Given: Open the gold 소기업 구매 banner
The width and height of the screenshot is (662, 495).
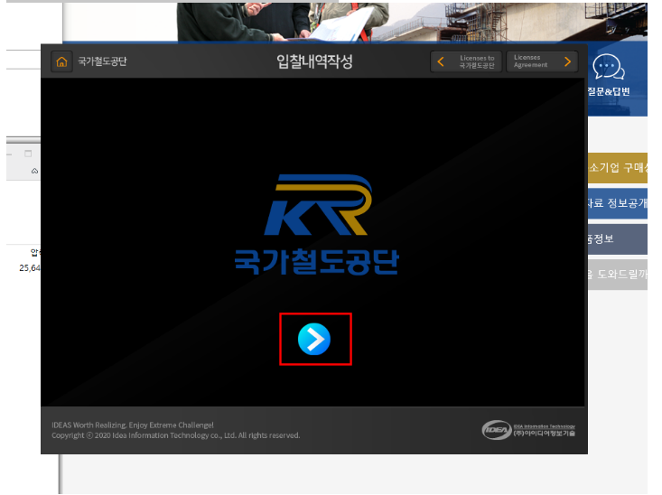Looking at the screenshot, I should (x=617, y=168).
